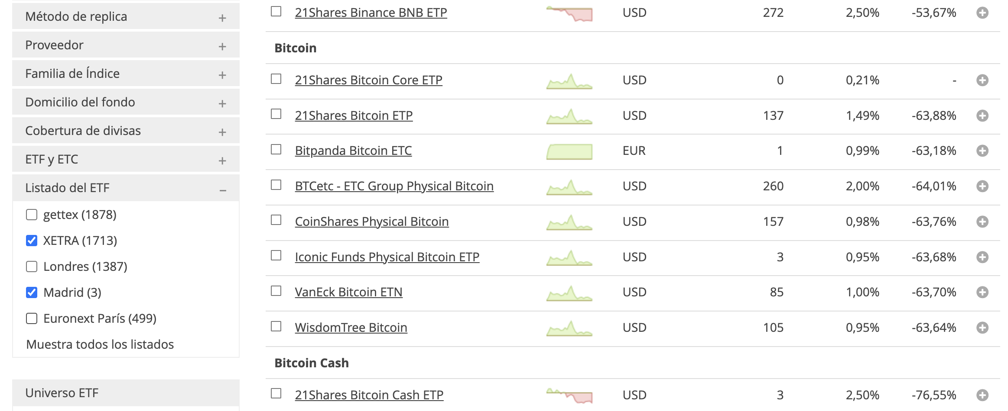Collapse the Listado del ETF section

pyautogui.click(x=223, y=190)
